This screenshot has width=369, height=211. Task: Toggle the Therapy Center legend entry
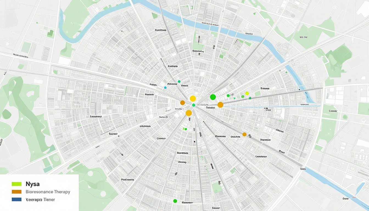tap(40, 199)
